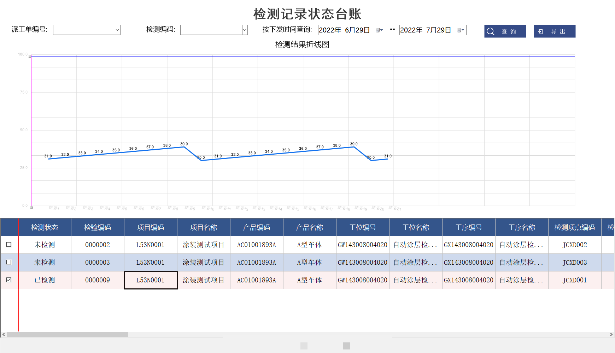Check the checkbox for row 0000002
Image resolution: width=615 pixels, height=353 pixels.
pos(9,245)
